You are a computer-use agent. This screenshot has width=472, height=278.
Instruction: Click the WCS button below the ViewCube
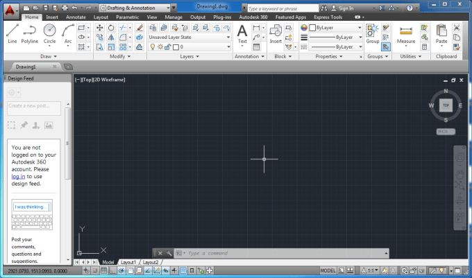point(446,132)
